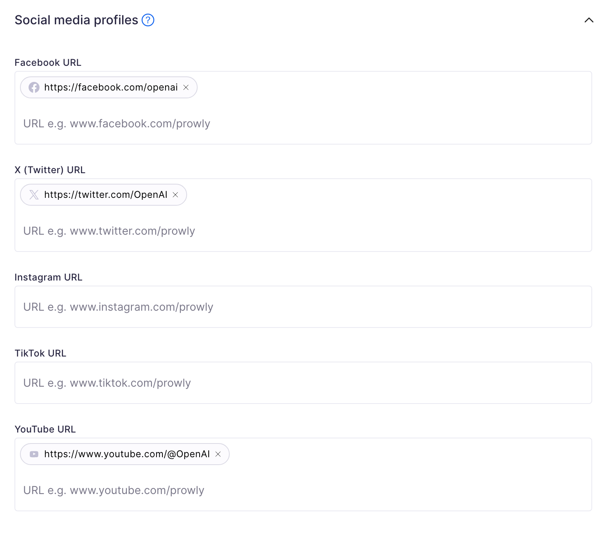
Task: Click the YouTube URL label
Action: (x=45, y=429)
